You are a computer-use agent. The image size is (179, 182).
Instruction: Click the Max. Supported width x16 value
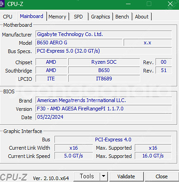point(153,148)
